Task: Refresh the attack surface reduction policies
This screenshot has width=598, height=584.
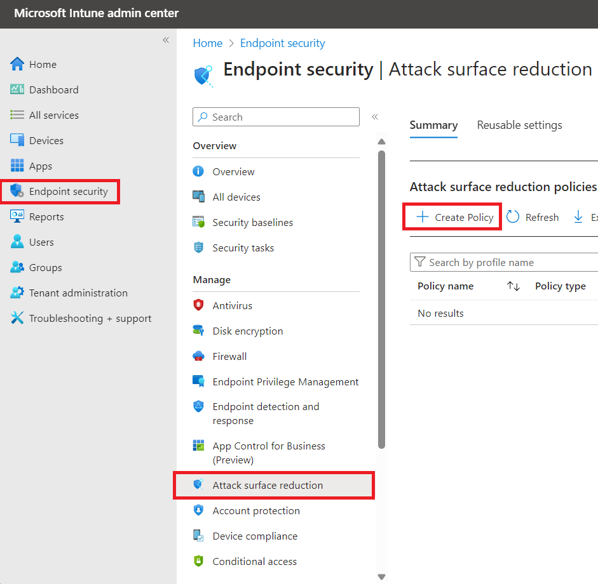Action: pos(533,216)
